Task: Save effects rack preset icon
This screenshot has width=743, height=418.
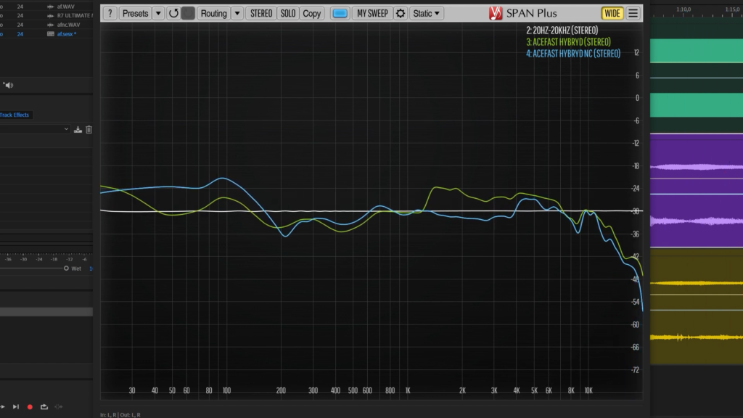Action: click(x=78, y=129)
